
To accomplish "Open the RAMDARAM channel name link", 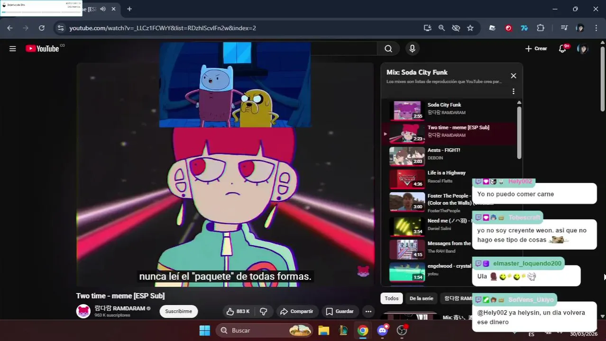I will tap(119, 308).
